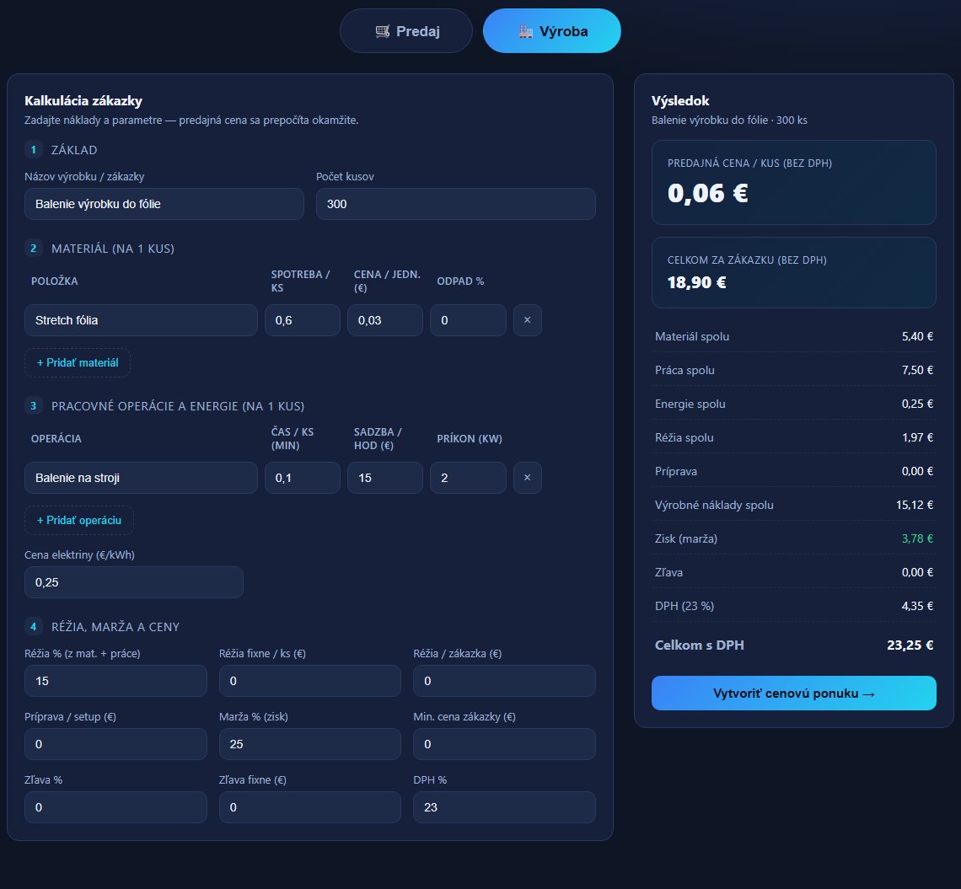Click the Príkon (kW) field

468,477
